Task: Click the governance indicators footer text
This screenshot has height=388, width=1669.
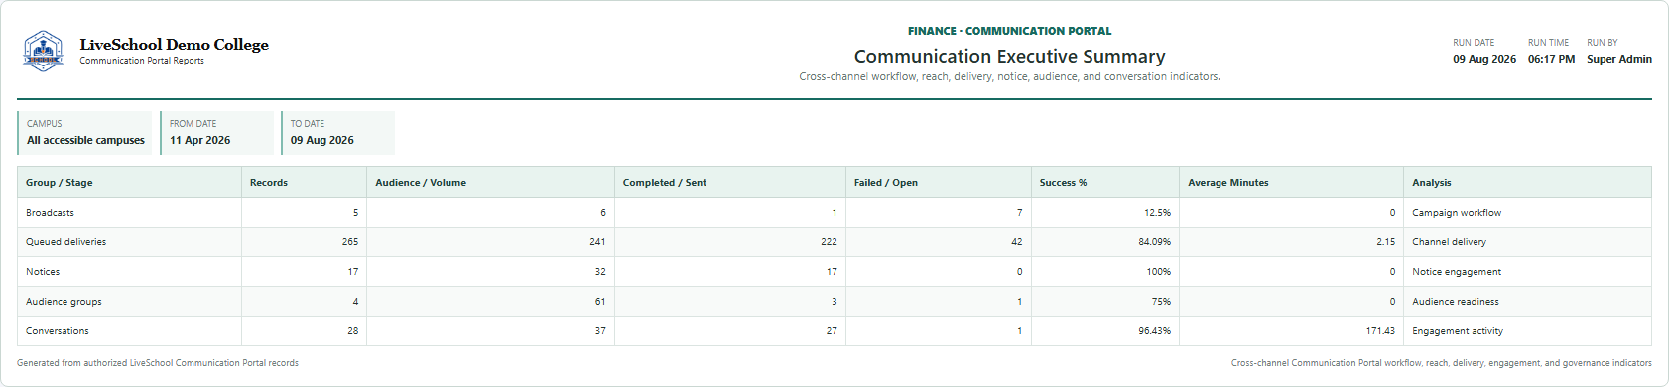Action: [x=1442, y=363]
